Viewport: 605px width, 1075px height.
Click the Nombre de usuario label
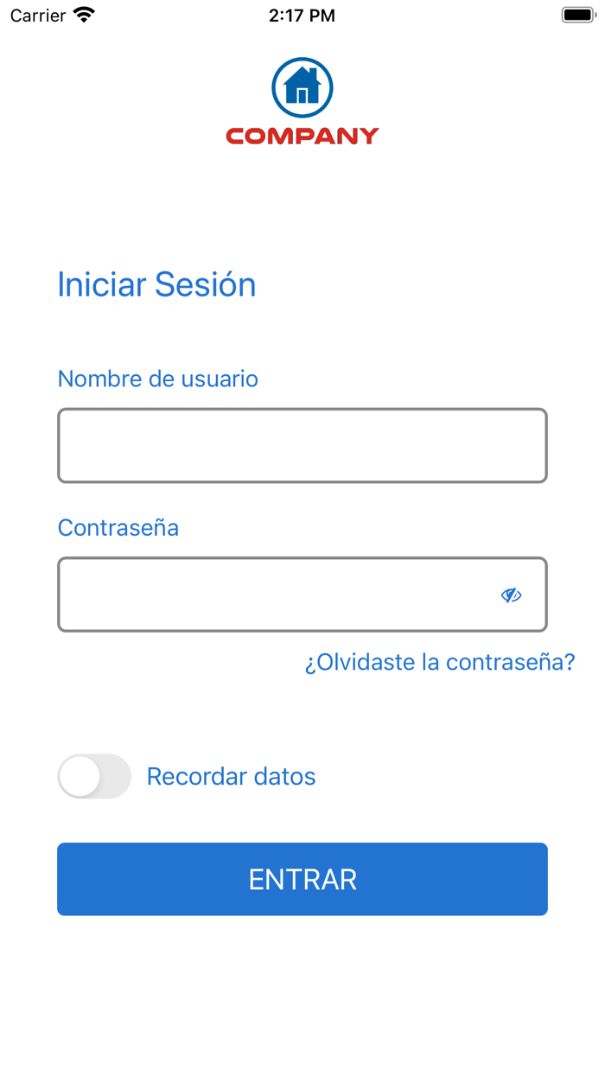click(x=157, y=378)
